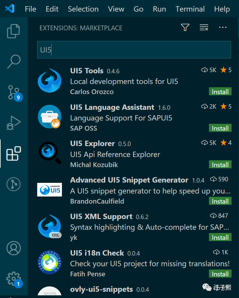Click the 847 download count
Image resolution: width=239 pixels, height=298 pixels.
click(219, 216)
